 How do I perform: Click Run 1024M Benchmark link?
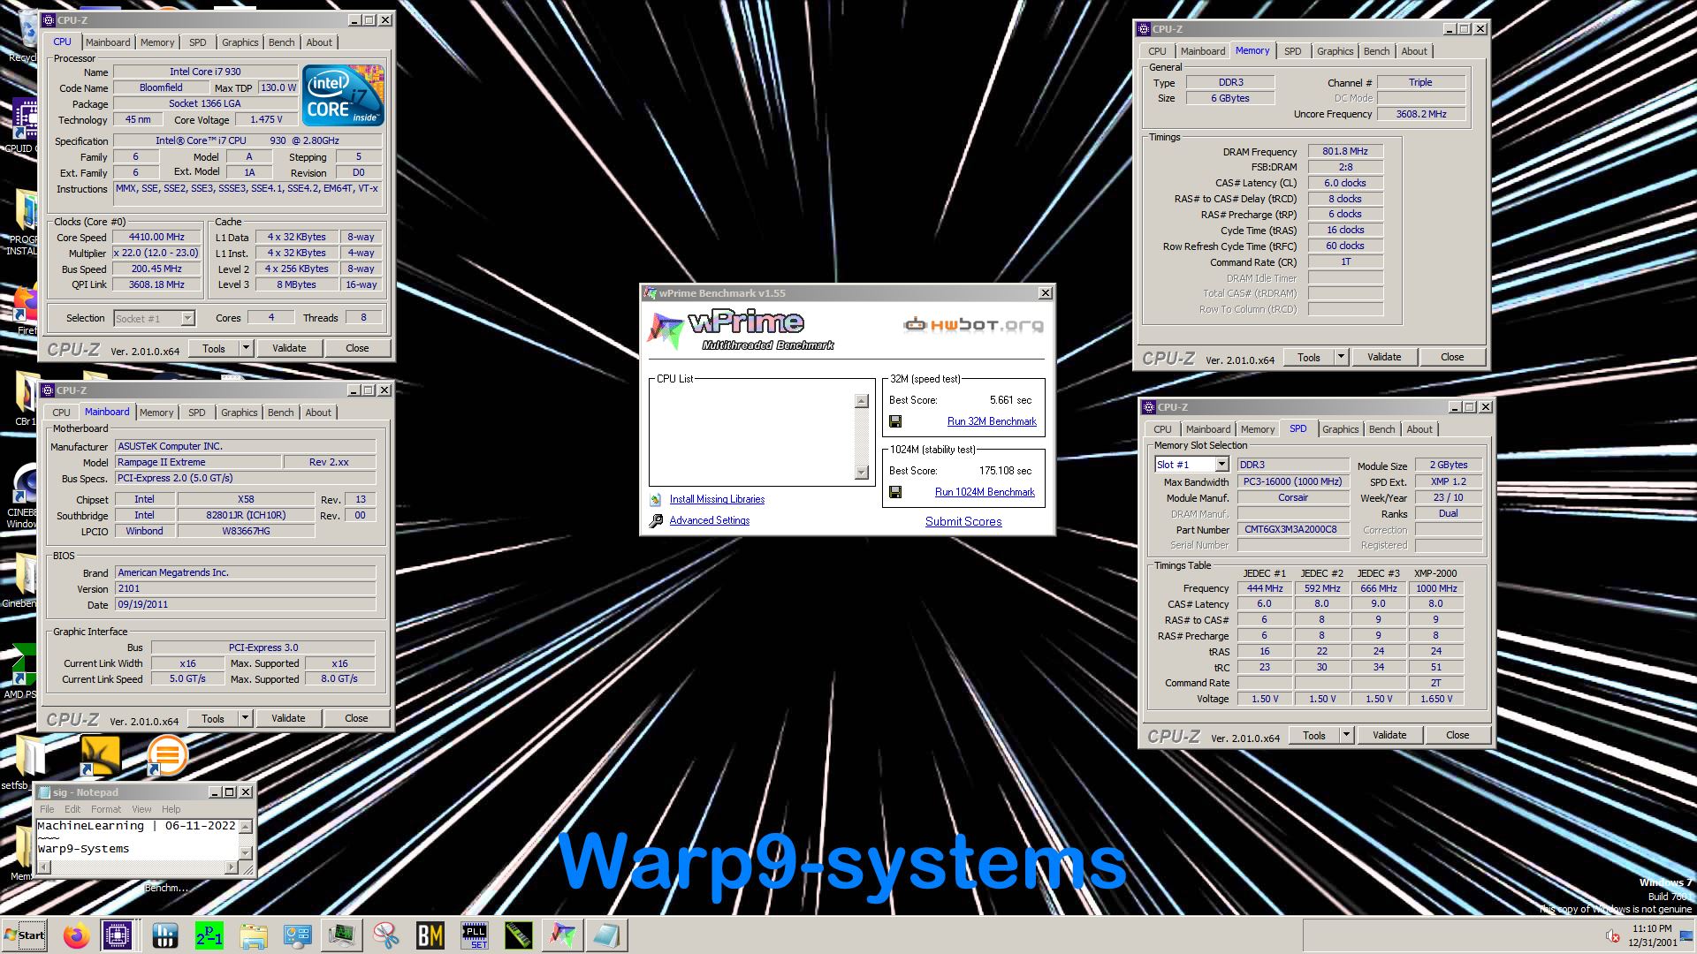[x=985, y=492]
